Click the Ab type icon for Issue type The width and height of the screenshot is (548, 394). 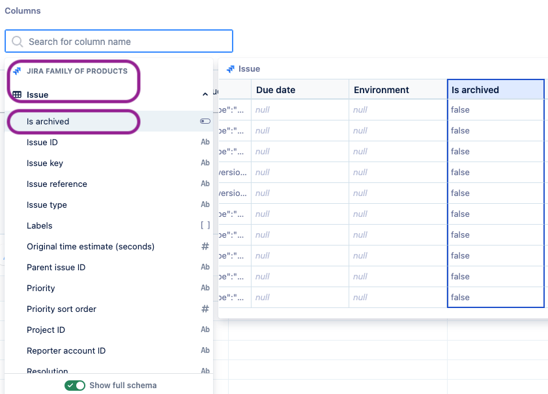click(x=205, y=204)
